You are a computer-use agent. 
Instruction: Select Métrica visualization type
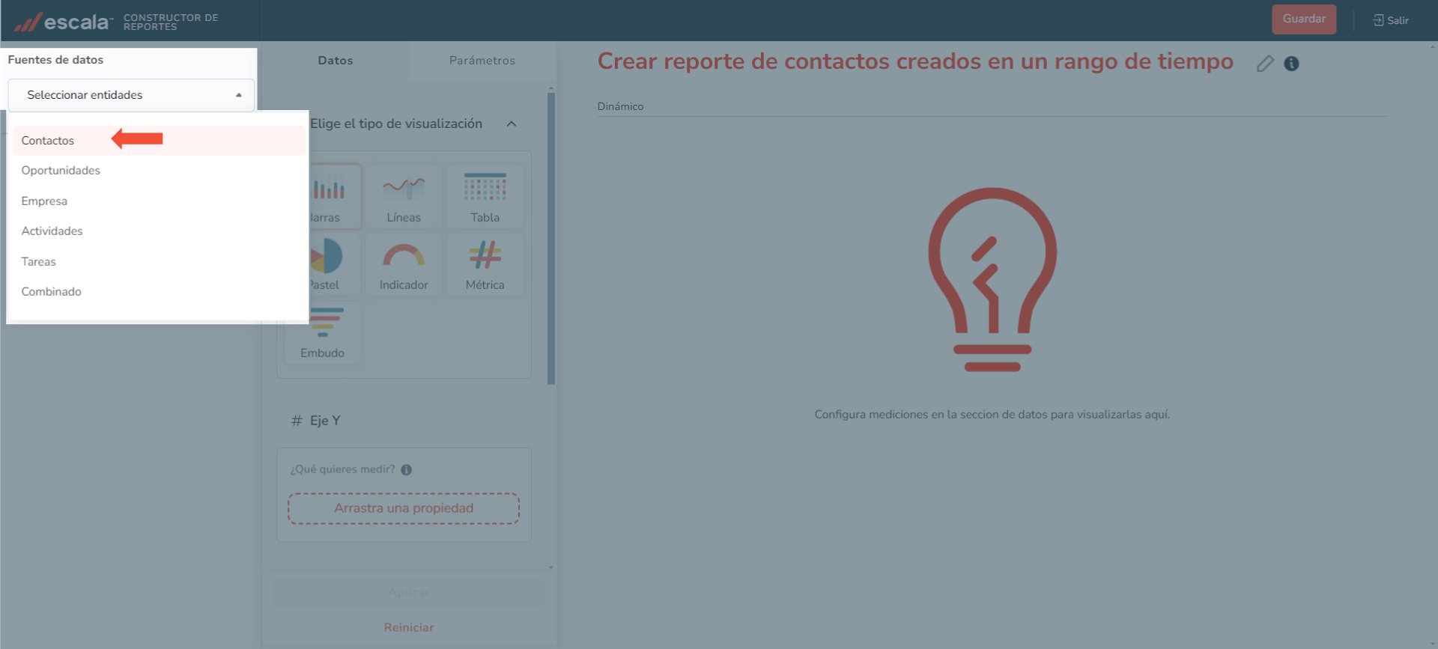[485, 264]
